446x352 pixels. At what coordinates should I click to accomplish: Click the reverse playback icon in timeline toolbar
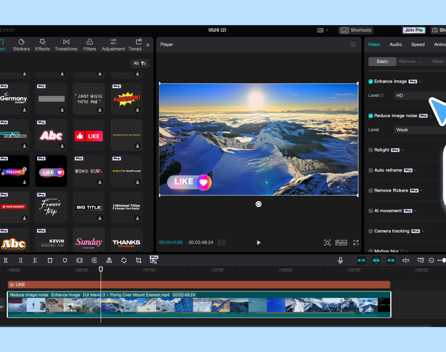point(95,260)
